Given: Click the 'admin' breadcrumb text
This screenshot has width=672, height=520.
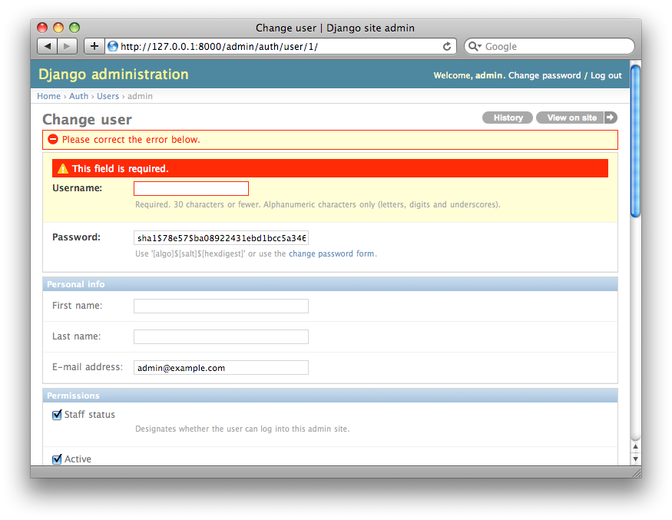Looking at the screenshot, I should click(140, 96).
